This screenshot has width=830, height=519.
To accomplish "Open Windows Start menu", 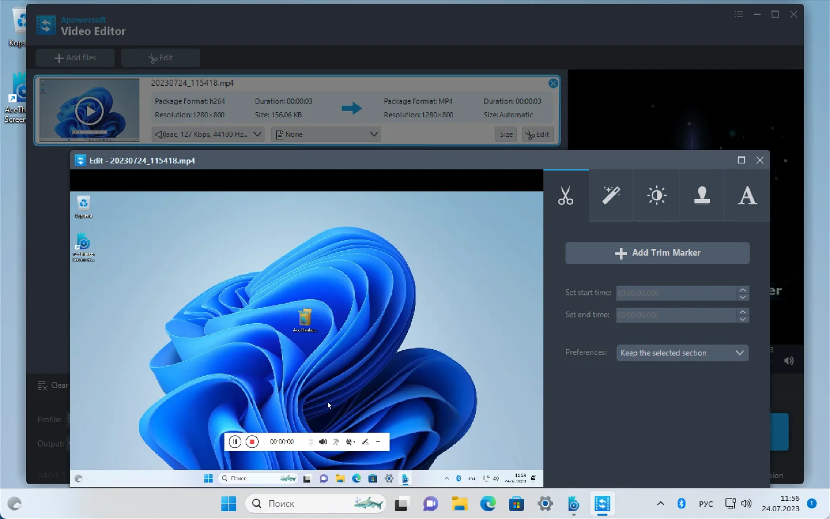I will click(229, 504).
